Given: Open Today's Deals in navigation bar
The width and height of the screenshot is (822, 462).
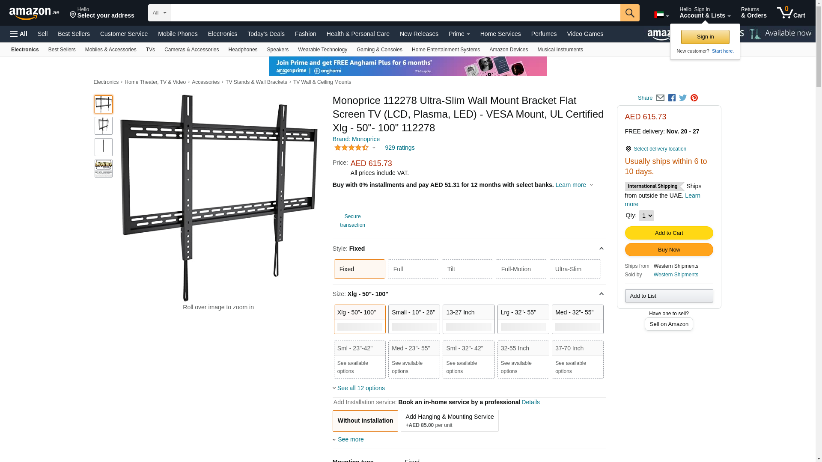Looking at the screenshot, I should (x=266, y=34).
